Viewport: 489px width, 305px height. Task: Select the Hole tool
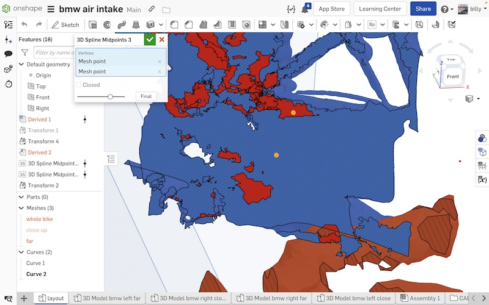click(x=246, y=24)
